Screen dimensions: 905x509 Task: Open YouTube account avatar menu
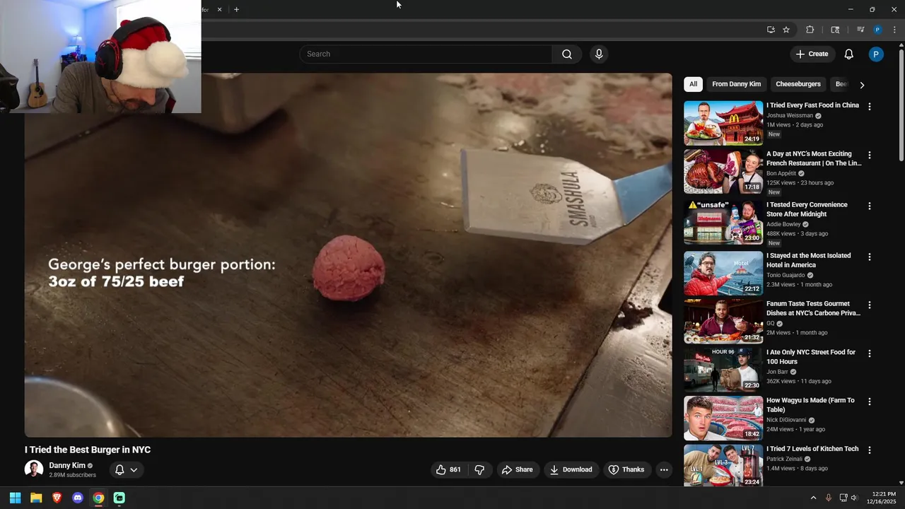point(876,54)
